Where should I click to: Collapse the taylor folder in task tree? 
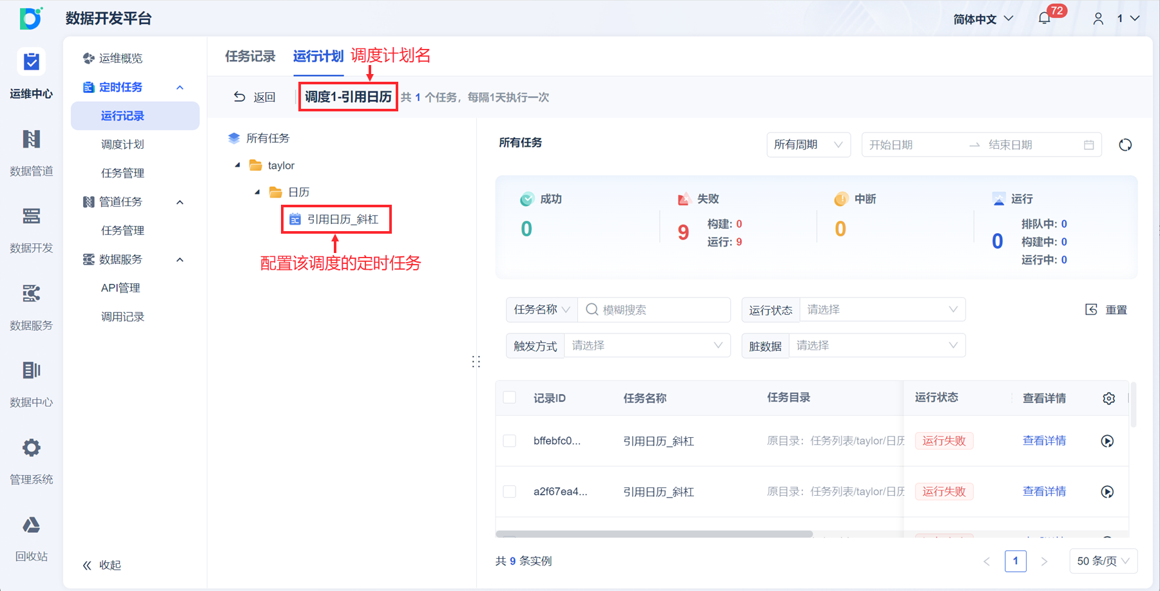tap(238, 165)
